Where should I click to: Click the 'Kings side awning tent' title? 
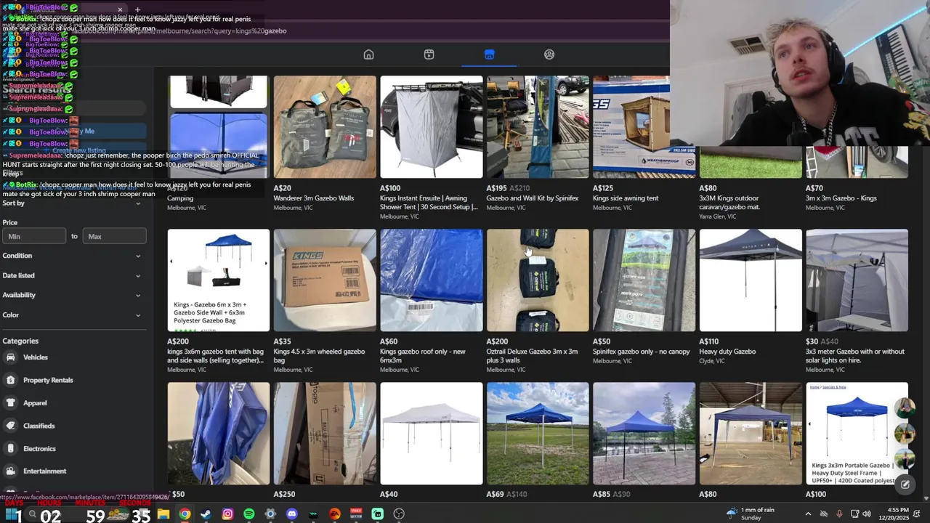(626, 198)
